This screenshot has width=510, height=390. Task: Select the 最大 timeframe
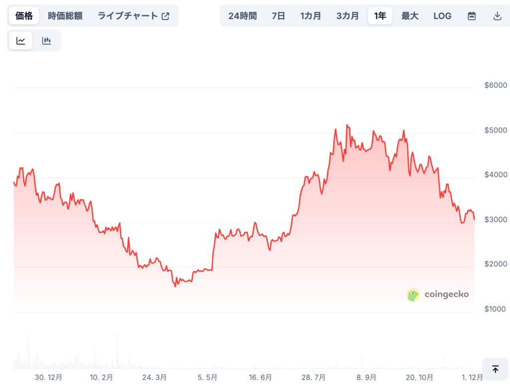(x=409, y=15)
